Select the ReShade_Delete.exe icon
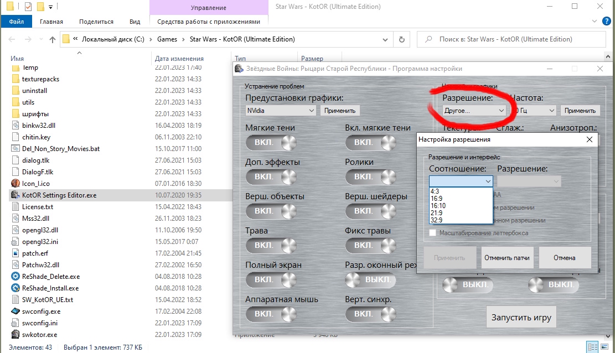Screen dimensions: 615x353 15,277
